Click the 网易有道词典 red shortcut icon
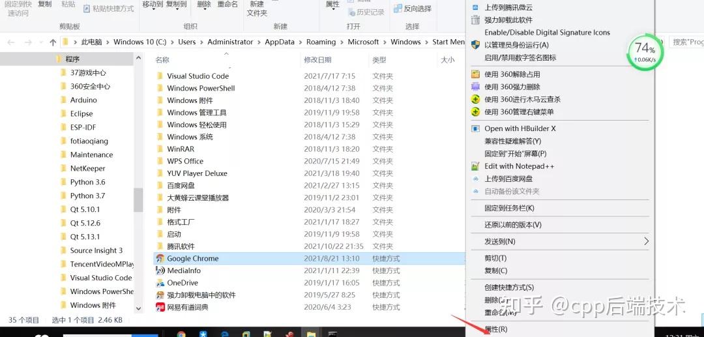Image resolution: width=704 pixels, height=337 pixels. coord(160,307)
